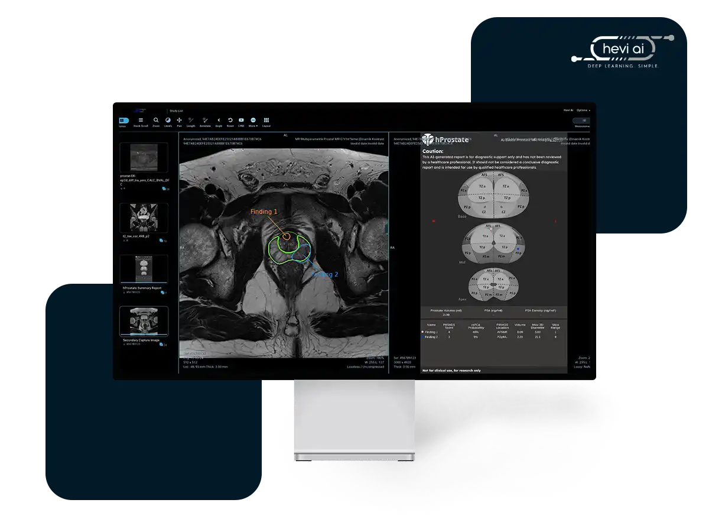Open the Layout grid selector
This screenshot has width=709, height=532.
tap(266, 121)
